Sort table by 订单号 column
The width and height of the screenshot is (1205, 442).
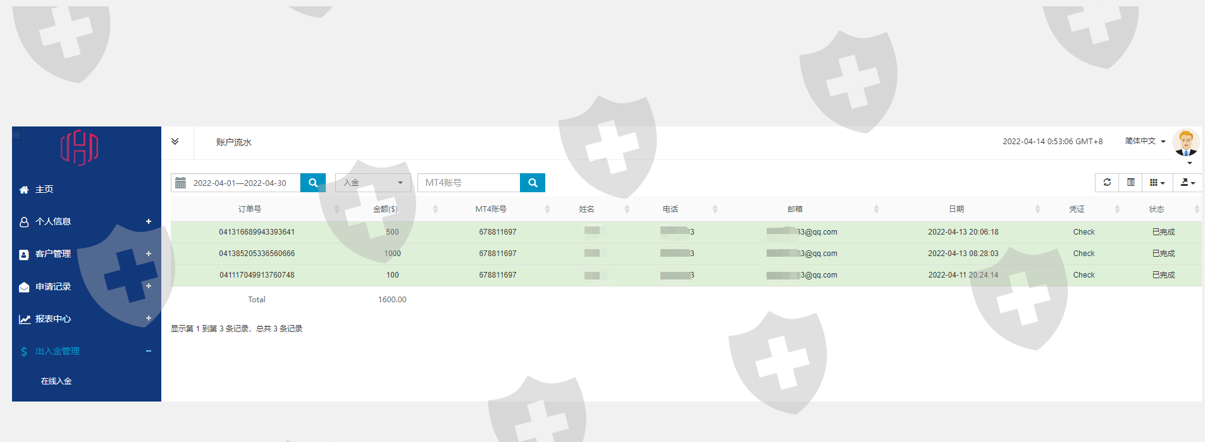pyautogui.click(x=256, y=209)
